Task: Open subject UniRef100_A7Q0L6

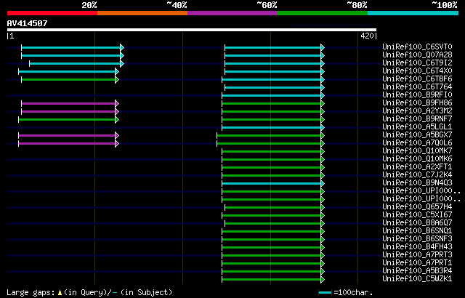Action: tap(417, 143)
